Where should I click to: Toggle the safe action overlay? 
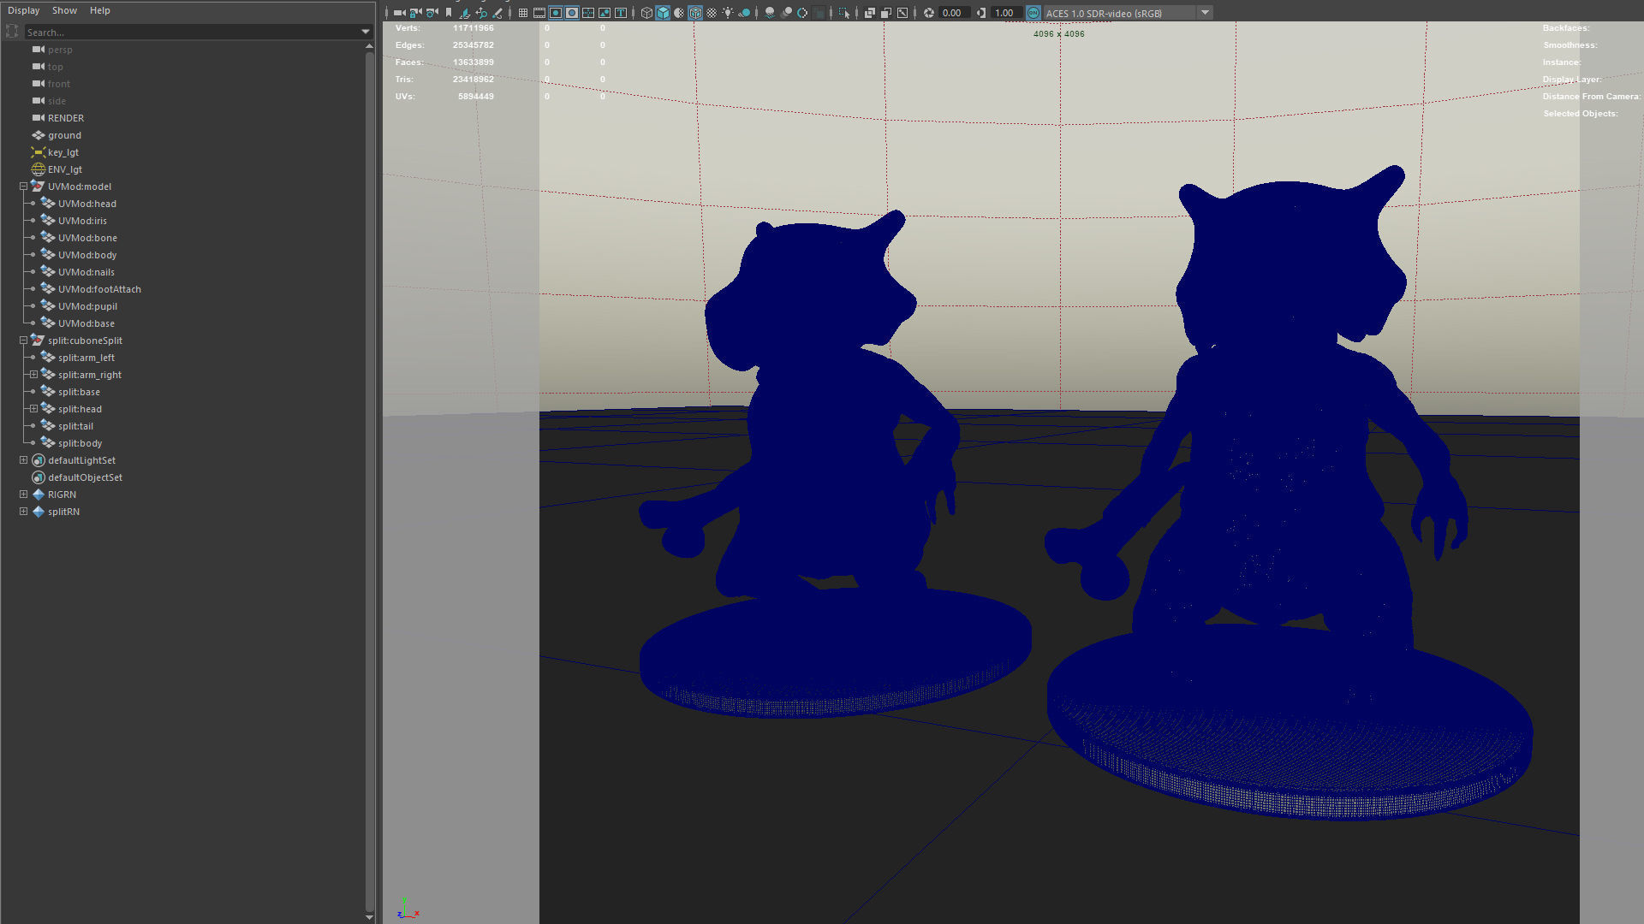point(605,13)
